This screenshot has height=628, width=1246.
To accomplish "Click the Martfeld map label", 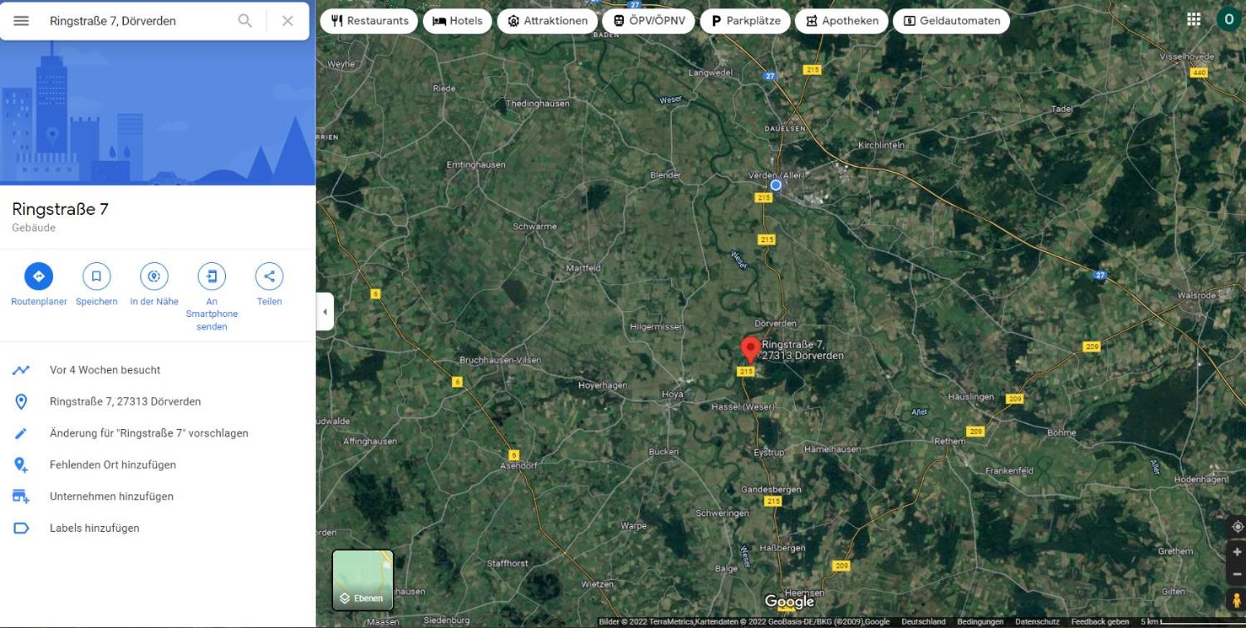I will click(583, 268).
